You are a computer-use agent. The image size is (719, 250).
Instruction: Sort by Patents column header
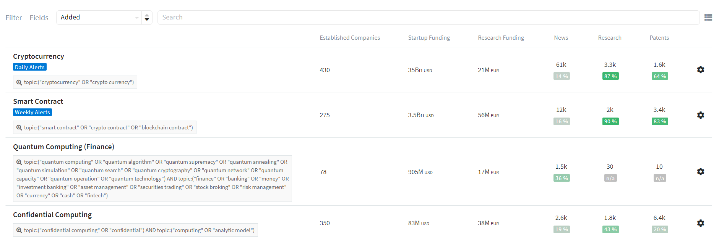pyautogui.click(x=659, y=38)
